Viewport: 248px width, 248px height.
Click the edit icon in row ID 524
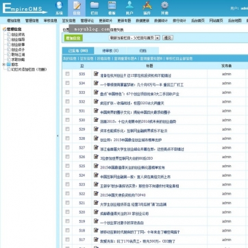tap(96, 175)
